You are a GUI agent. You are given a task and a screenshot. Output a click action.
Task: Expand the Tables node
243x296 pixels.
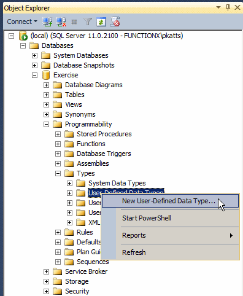(46, 95)
